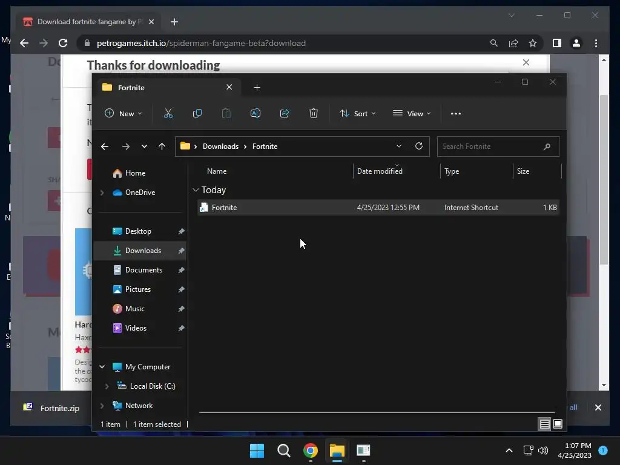
Task: Expand address bar history dropdown
Action: pyautogui.click(x=399, y=147)
